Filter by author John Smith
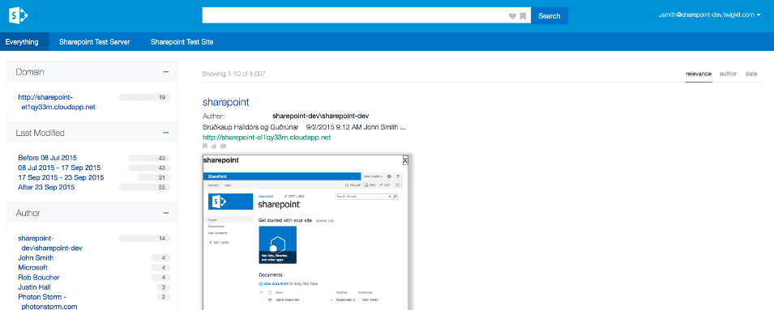Image resolution: width=774 pixels, height=310 pixels. (36, 257)
